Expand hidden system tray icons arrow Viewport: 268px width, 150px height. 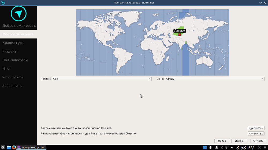232,147
